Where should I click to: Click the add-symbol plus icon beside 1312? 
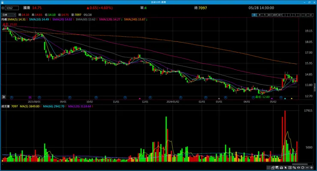coord(3,8)
